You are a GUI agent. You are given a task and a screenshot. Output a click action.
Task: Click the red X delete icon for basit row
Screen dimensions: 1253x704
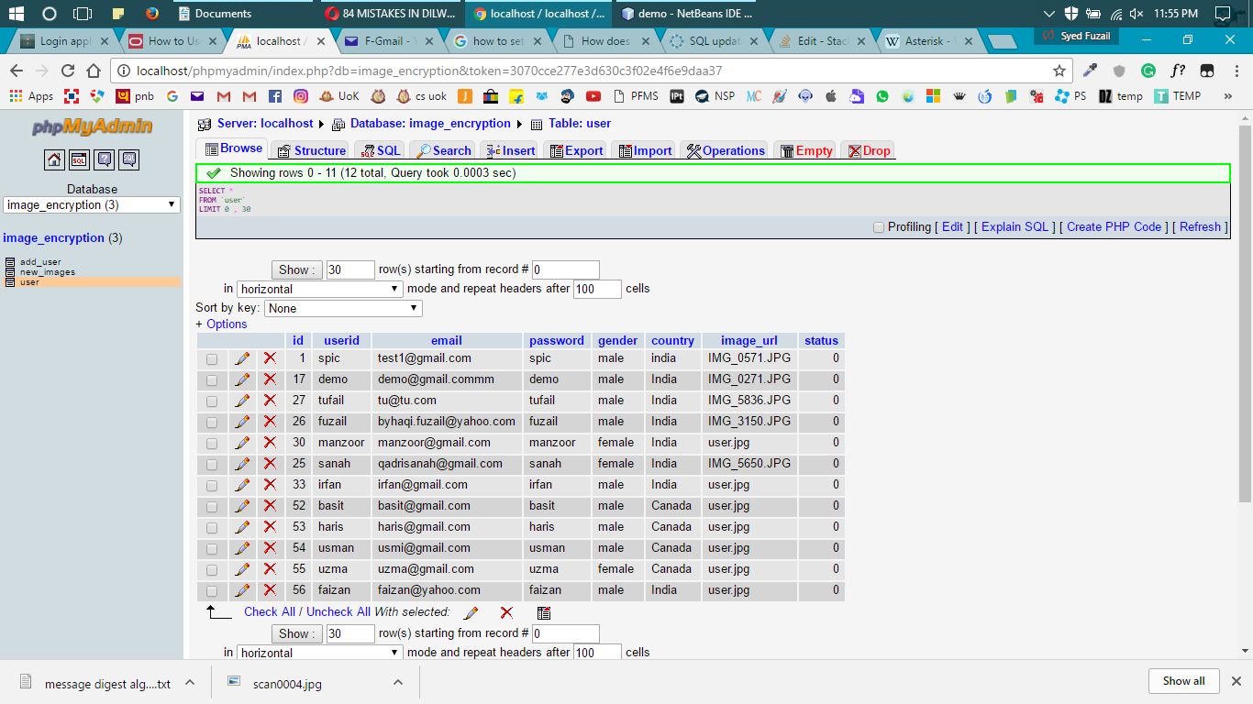270,506
